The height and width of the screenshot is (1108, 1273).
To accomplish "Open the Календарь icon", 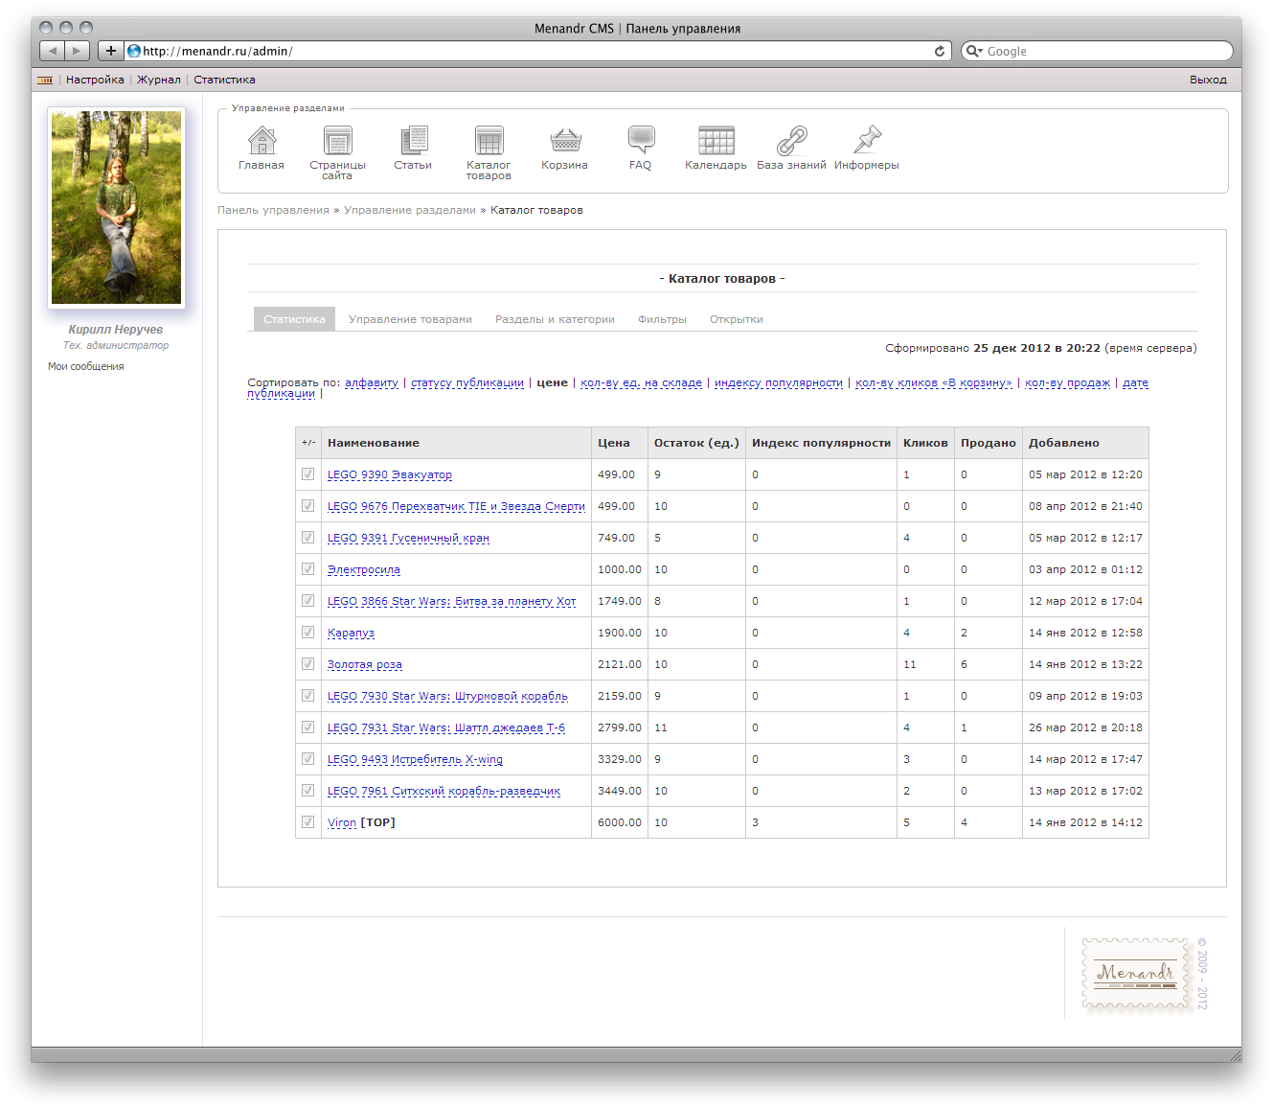I will (715, 144).
